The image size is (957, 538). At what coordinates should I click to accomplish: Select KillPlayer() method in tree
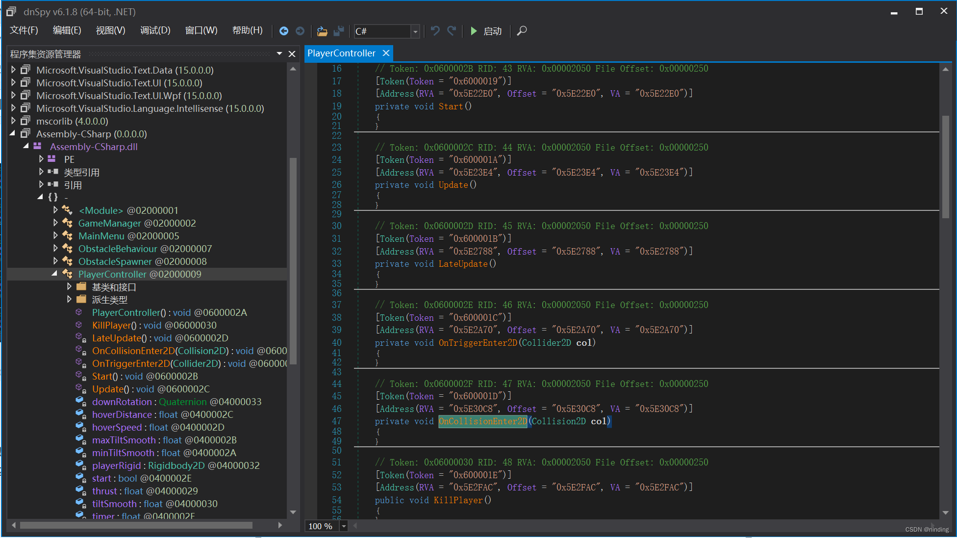click(x=111, y=325)
